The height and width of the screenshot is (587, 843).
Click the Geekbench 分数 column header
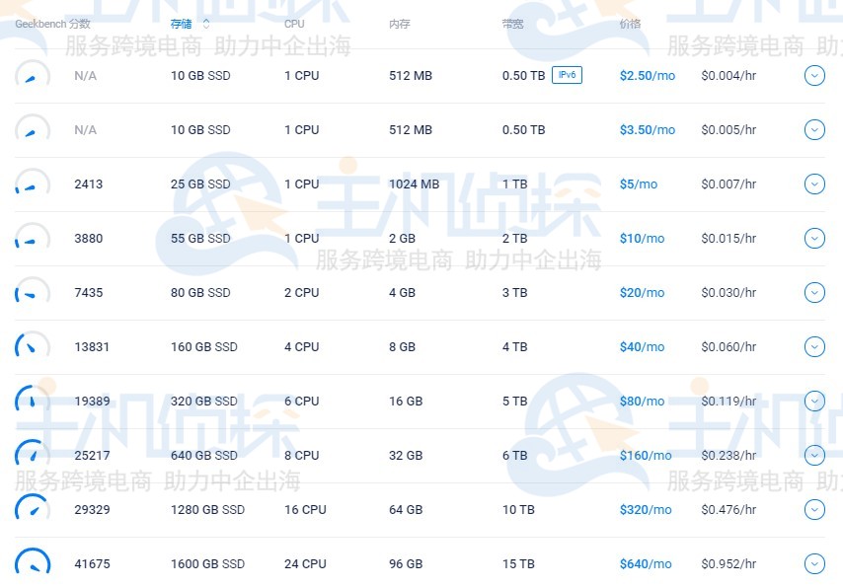(52, 23)
